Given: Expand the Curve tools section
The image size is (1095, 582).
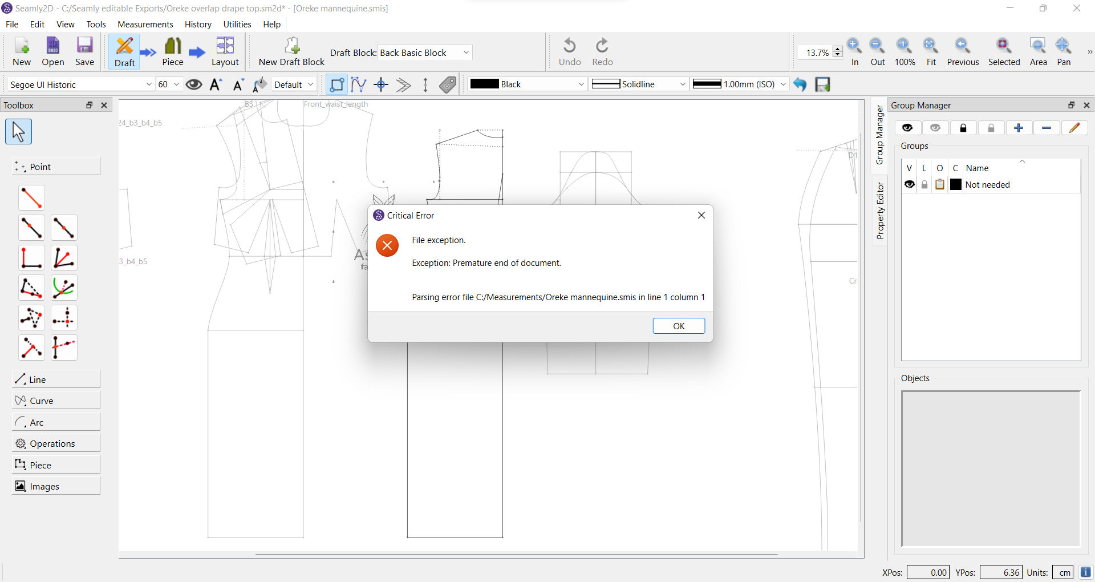Looking at the screenshot, I should click(56, 401).
